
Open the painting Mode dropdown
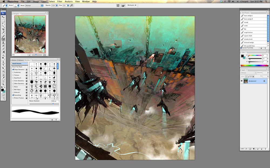pos(34,5)
